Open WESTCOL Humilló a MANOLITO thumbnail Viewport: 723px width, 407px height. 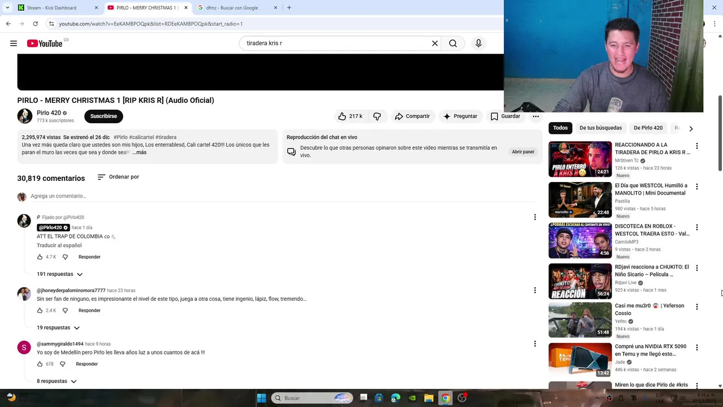(x=580, y=200)
